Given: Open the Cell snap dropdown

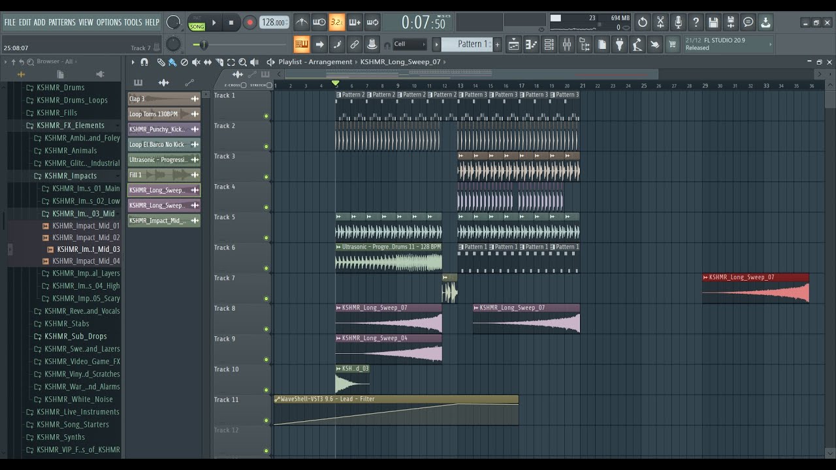Looking at the screenshot, I should pos(410,44).
